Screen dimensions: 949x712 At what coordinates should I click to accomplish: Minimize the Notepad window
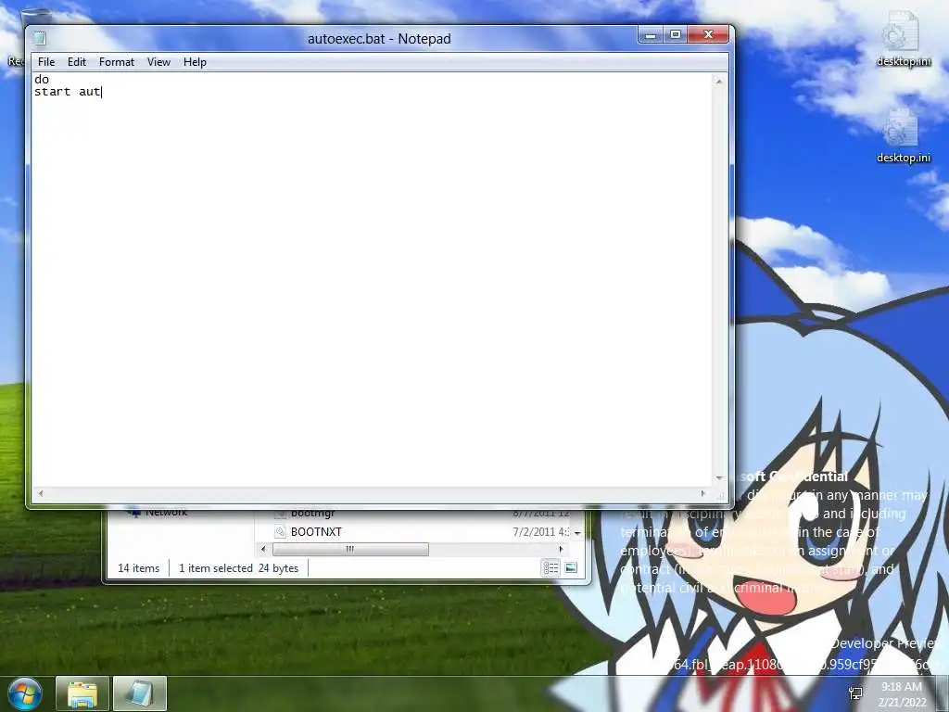pos(650,35)
